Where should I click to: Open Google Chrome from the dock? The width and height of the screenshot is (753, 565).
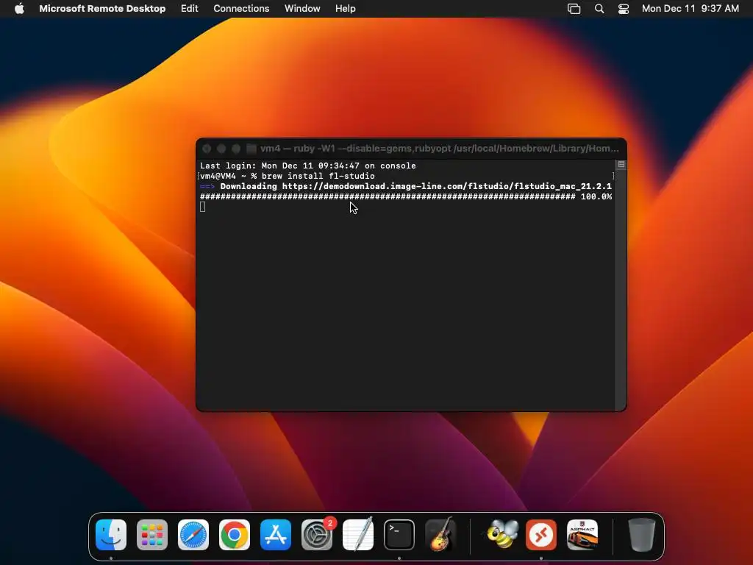235,535
